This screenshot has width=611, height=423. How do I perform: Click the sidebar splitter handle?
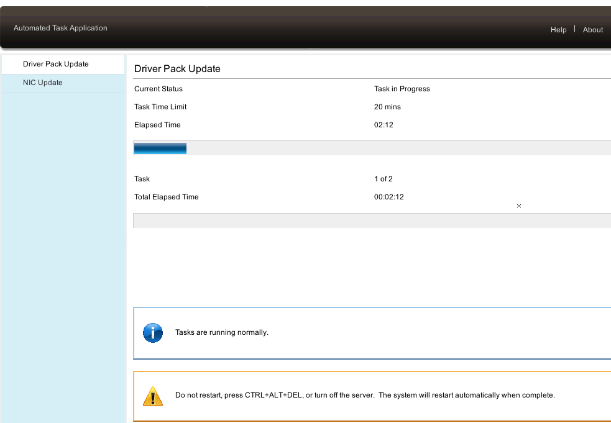click(126, 242)
